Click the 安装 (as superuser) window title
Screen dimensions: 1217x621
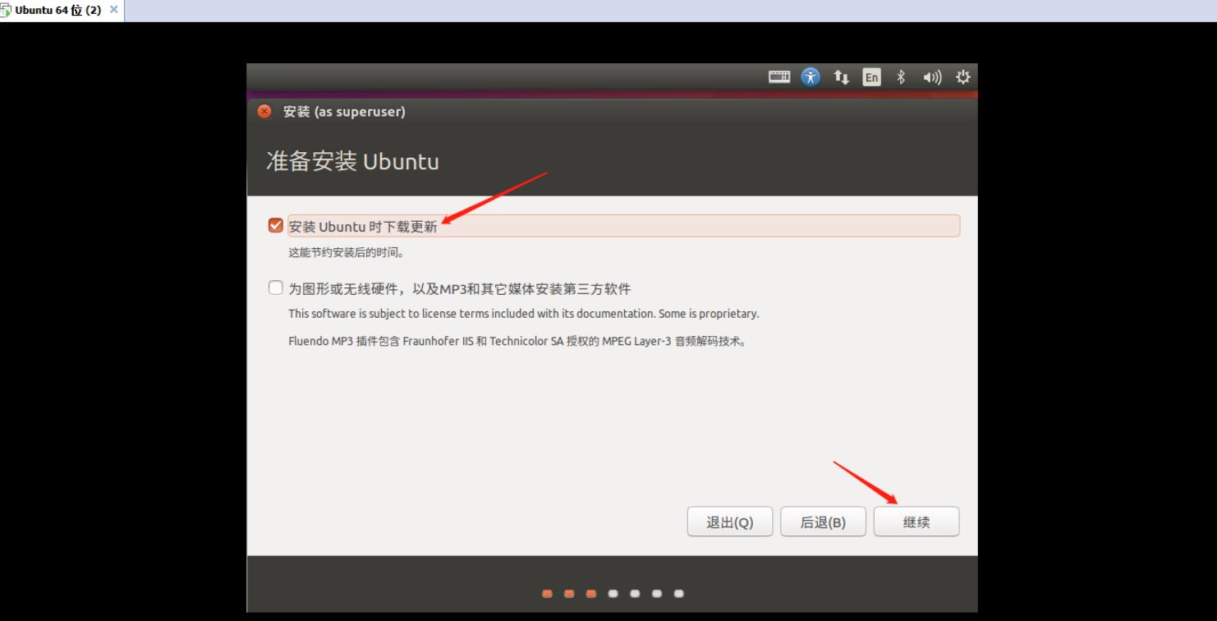344,112
